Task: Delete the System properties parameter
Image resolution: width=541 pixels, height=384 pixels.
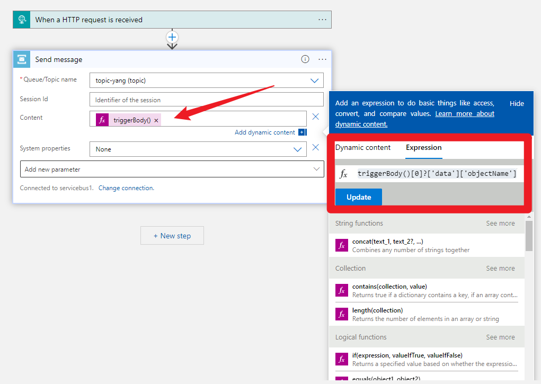Action: [x=315, y=148]
